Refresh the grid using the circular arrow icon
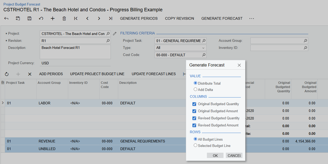The width and height of the screenshot is (328, 164). point(7,74)
